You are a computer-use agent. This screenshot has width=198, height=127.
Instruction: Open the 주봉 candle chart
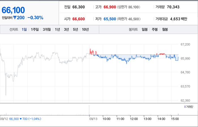[155, 29]
